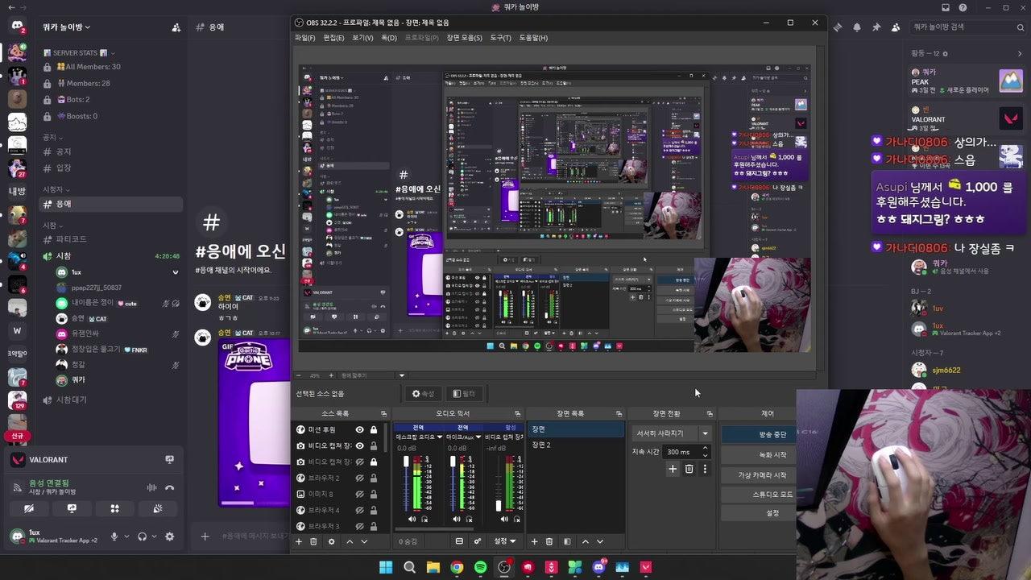The width and height of the screenshot is (1031, 580).
Task: Expand the 마이크/Aux channel dropdown
Action: pyautogui.click(x=479, y=437)
